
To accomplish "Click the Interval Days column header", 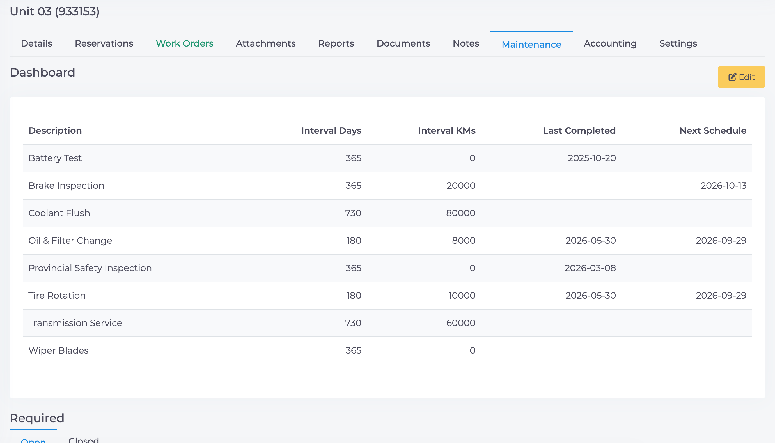I will [331, 131].
